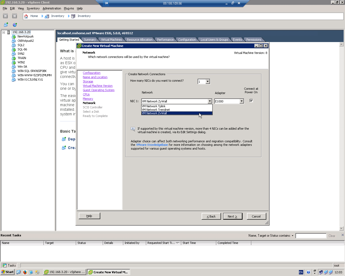Click the Home icon in navigation bar

pos(26,16)
